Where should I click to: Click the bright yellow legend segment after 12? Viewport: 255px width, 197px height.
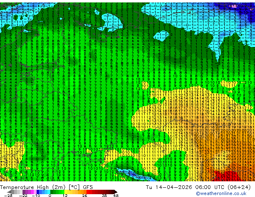66,192
